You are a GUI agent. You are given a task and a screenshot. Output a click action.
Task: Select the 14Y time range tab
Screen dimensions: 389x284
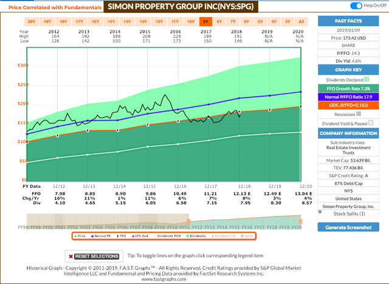point(127,22)
